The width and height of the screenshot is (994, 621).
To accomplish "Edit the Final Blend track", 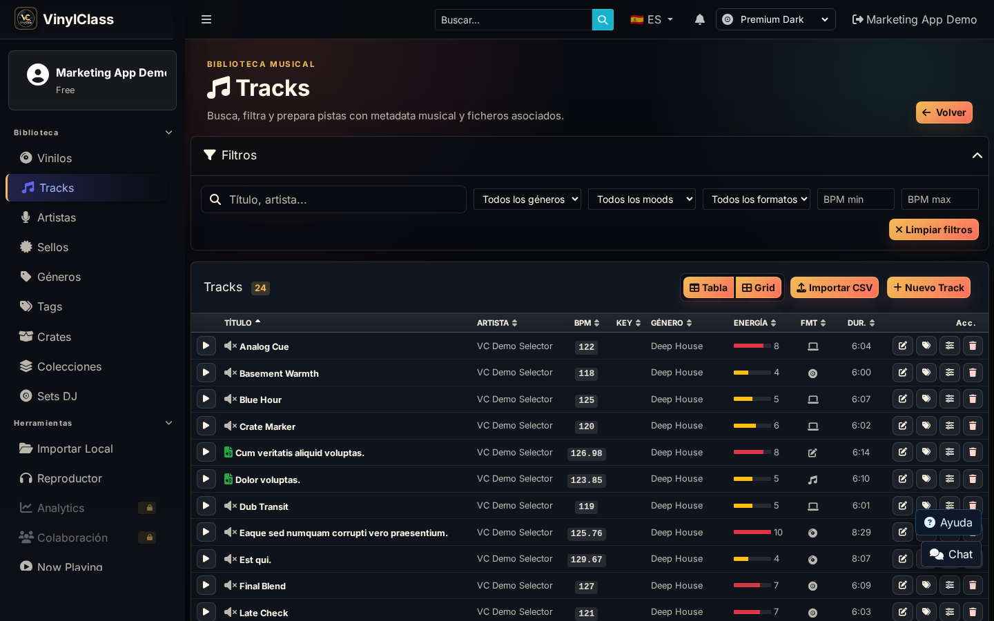I will click(903, 585).
